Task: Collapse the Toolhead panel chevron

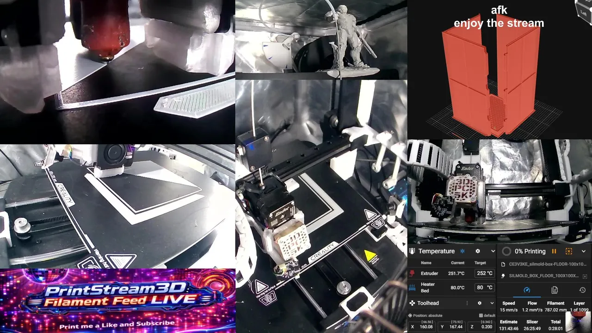Action: (492, 303)
